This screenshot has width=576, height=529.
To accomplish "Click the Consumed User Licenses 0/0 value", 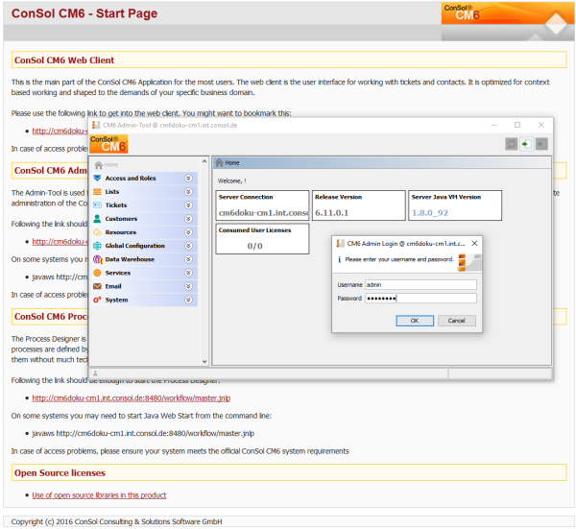I will 254,246.
